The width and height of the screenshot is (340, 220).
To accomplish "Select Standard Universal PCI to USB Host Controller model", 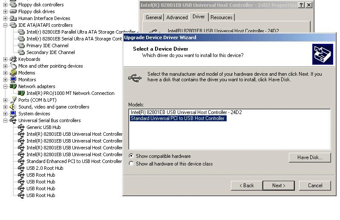I will 178,119.
